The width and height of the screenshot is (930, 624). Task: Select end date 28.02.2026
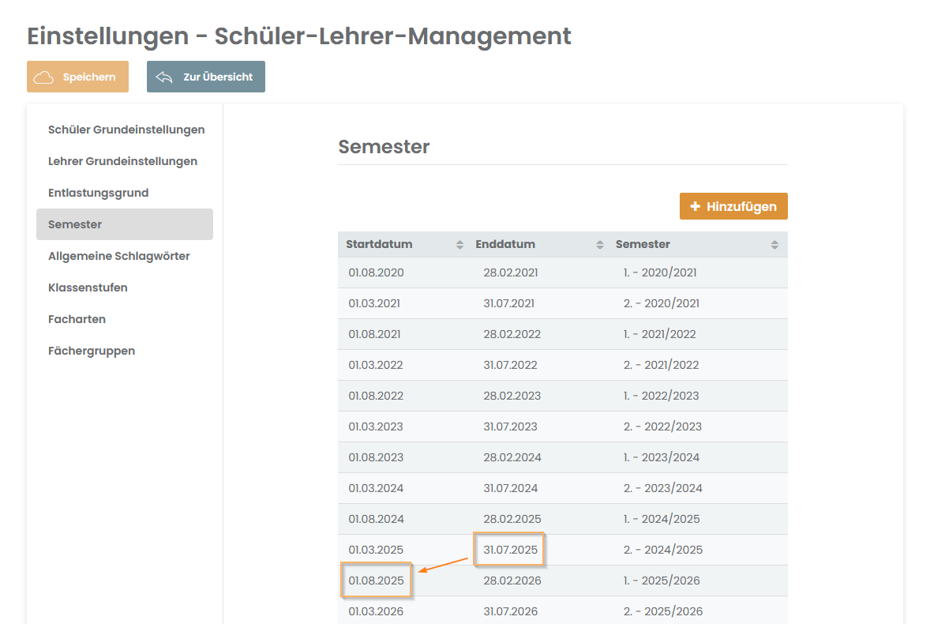point(512,581)
